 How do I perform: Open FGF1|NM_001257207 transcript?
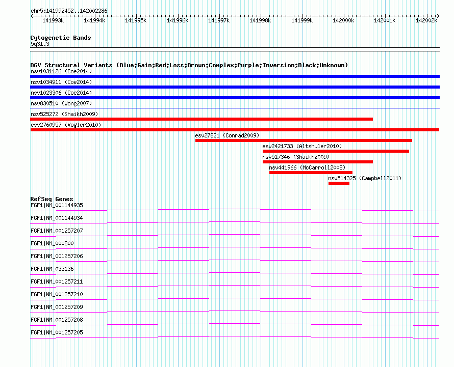pos(57,231)
